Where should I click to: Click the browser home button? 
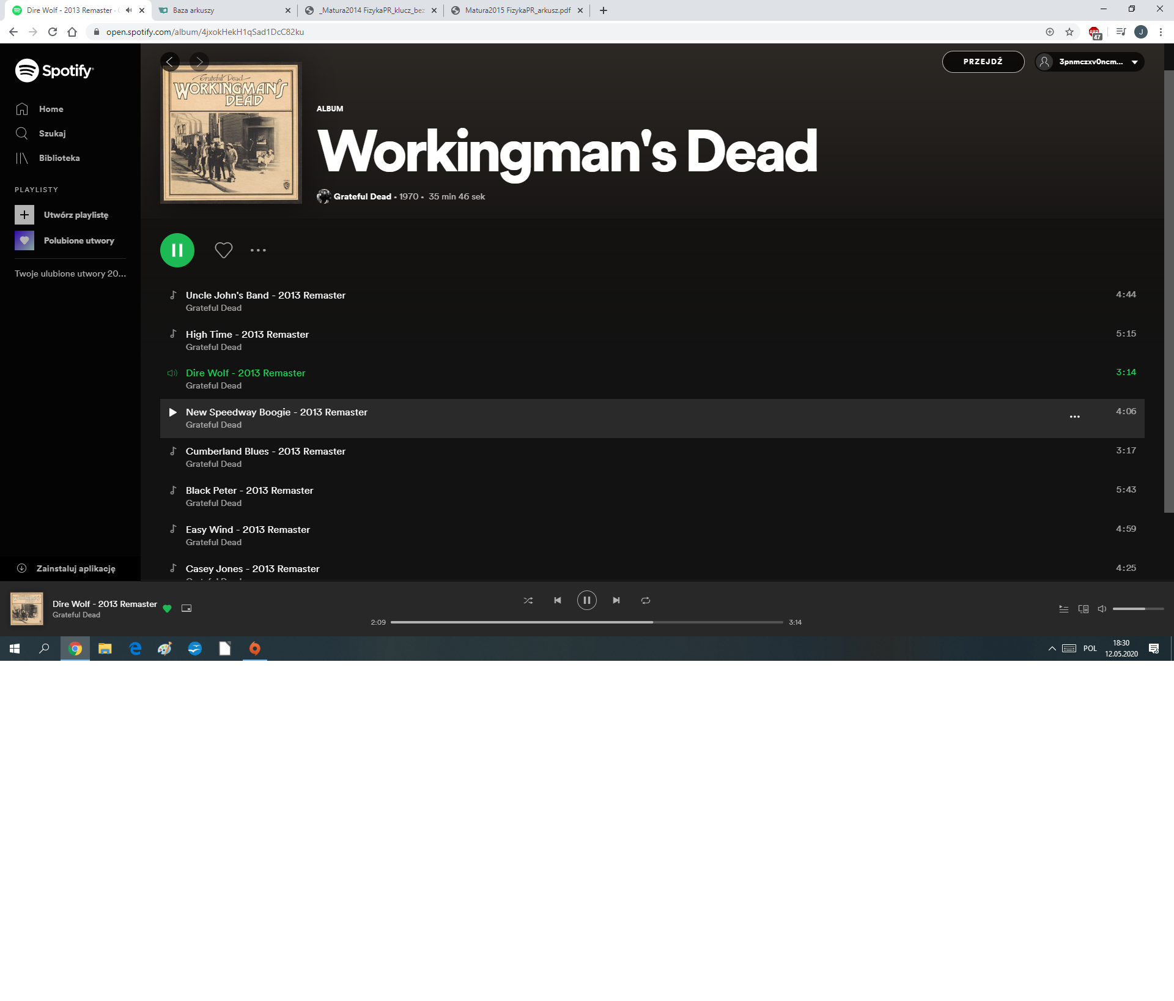(x=72, y=32)
